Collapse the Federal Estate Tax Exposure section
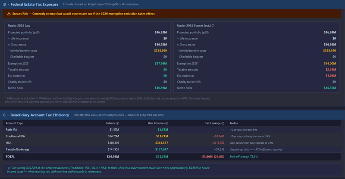Viewport: 345px width, 179px height. pyautogui.click(x=31, y=4)
